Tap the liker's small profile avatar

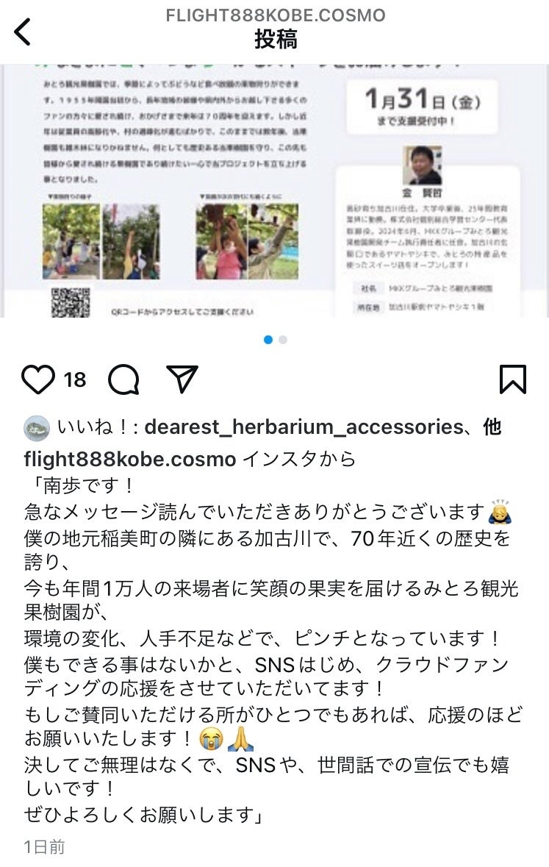(37, 428)
